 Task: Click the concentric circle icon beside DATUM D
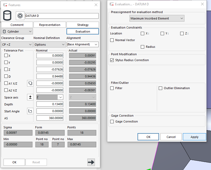(x=20, y=16)
